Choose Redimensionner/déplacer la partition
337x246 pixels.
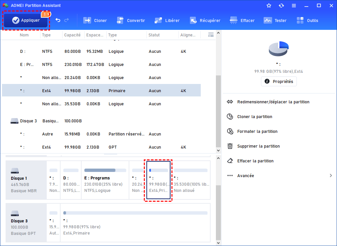[273, 102]
